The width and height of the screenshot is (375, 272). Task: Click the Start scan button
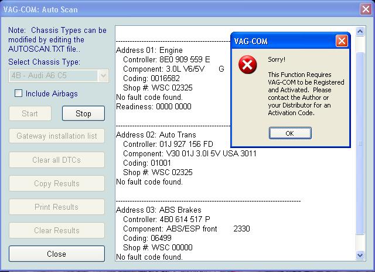pos(30,113)
